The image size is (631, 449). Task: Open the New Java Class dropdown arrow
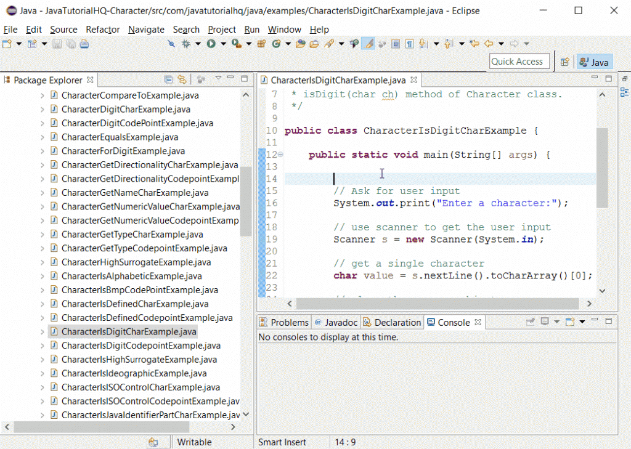(x=288, y=44)
